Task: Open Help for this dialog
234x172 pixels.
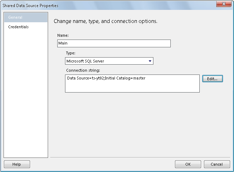Action: point(17,164)
